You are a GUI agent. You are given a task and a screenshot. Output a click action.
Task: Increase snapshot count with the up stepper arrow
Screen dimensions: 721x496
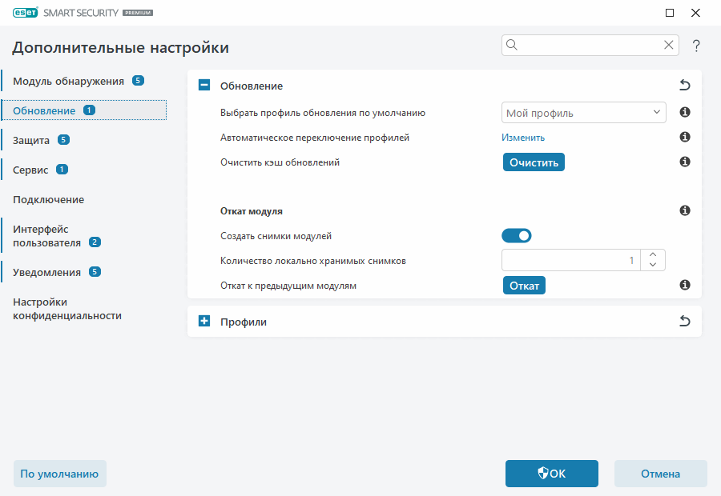(x=652, y=254)
